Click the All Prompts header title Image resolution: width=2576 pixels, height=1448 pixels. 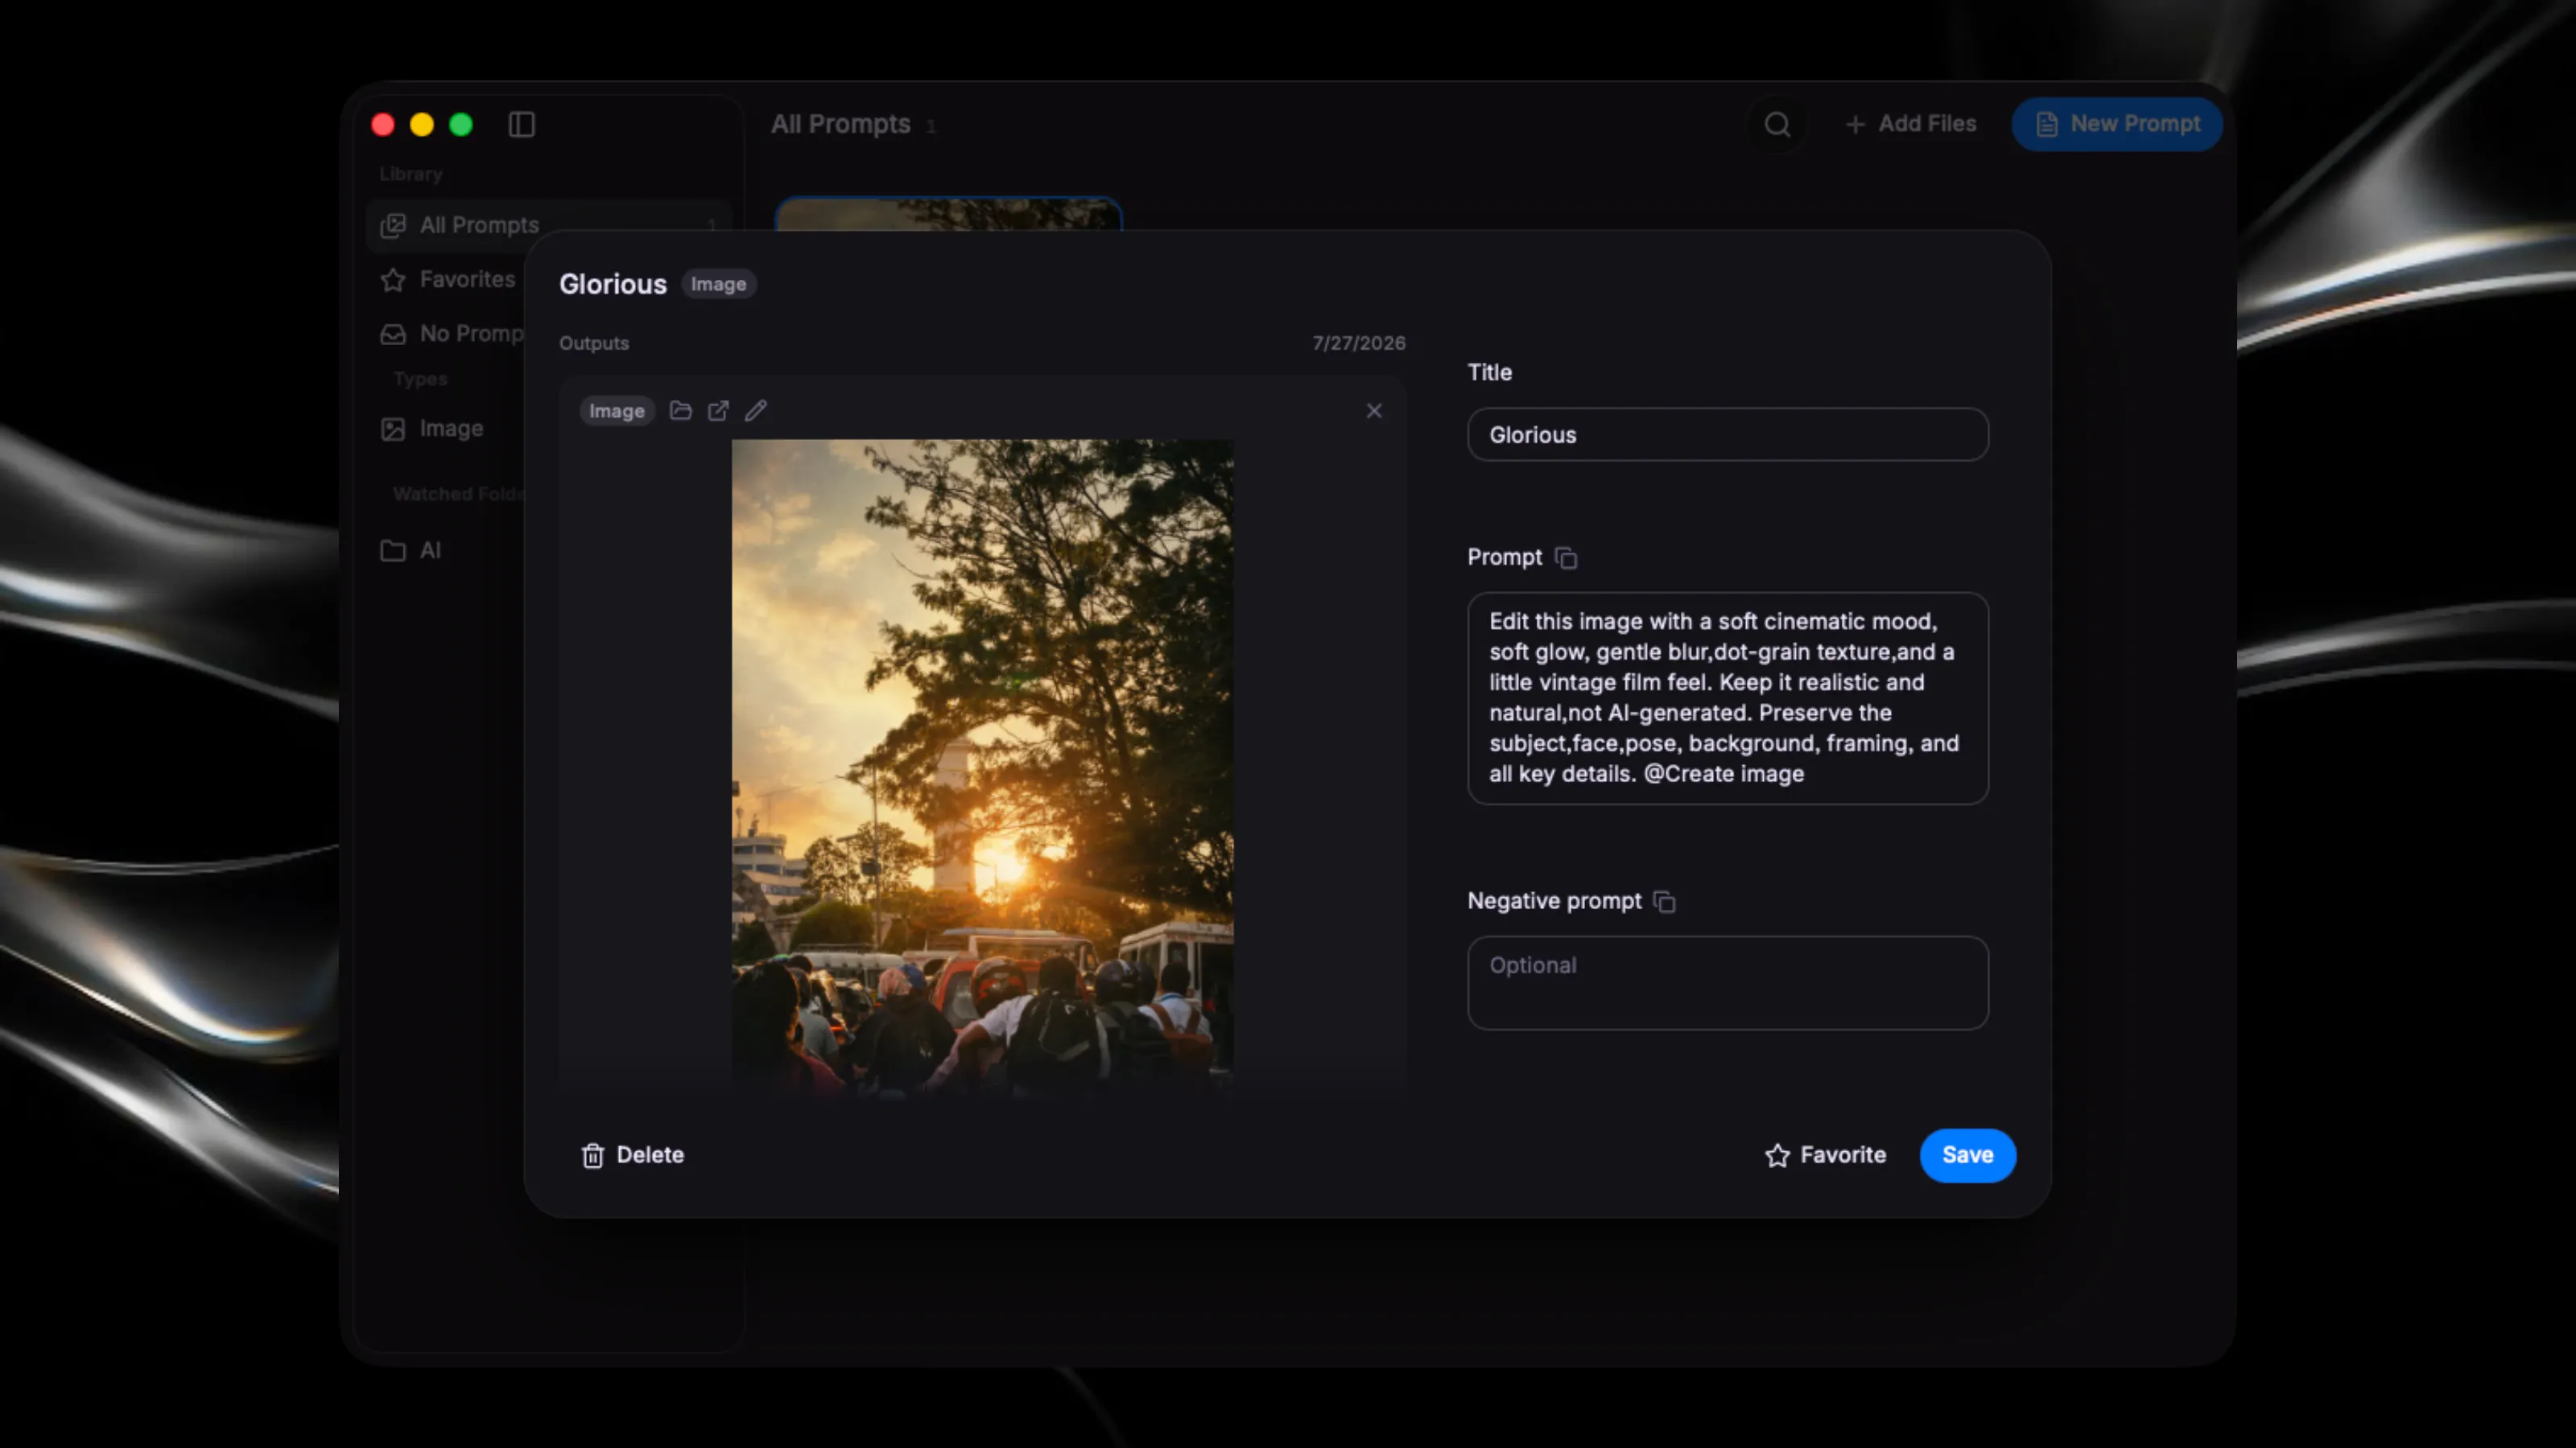(x=840, y=124)
